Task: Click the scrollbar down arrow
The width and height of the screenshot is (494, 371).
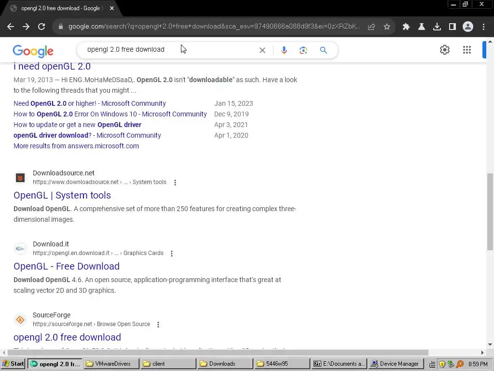Action: [490, 344]
